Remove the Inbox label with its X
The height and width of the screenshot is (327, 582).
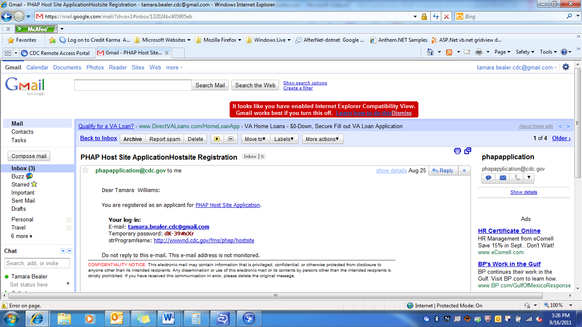click(262, 157)
